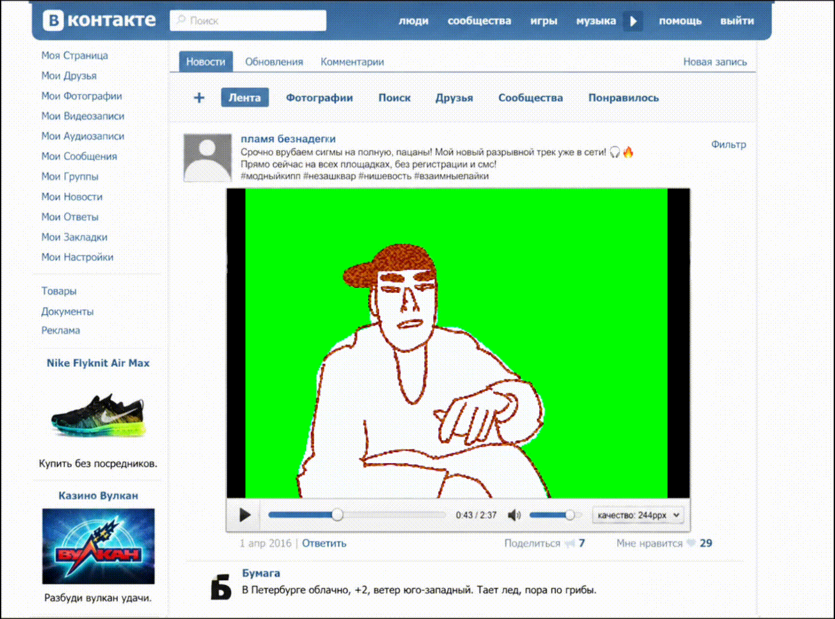Open Мои Ответы in sidebar
This screenshot has width=835, height=619.
coord(70,217)
